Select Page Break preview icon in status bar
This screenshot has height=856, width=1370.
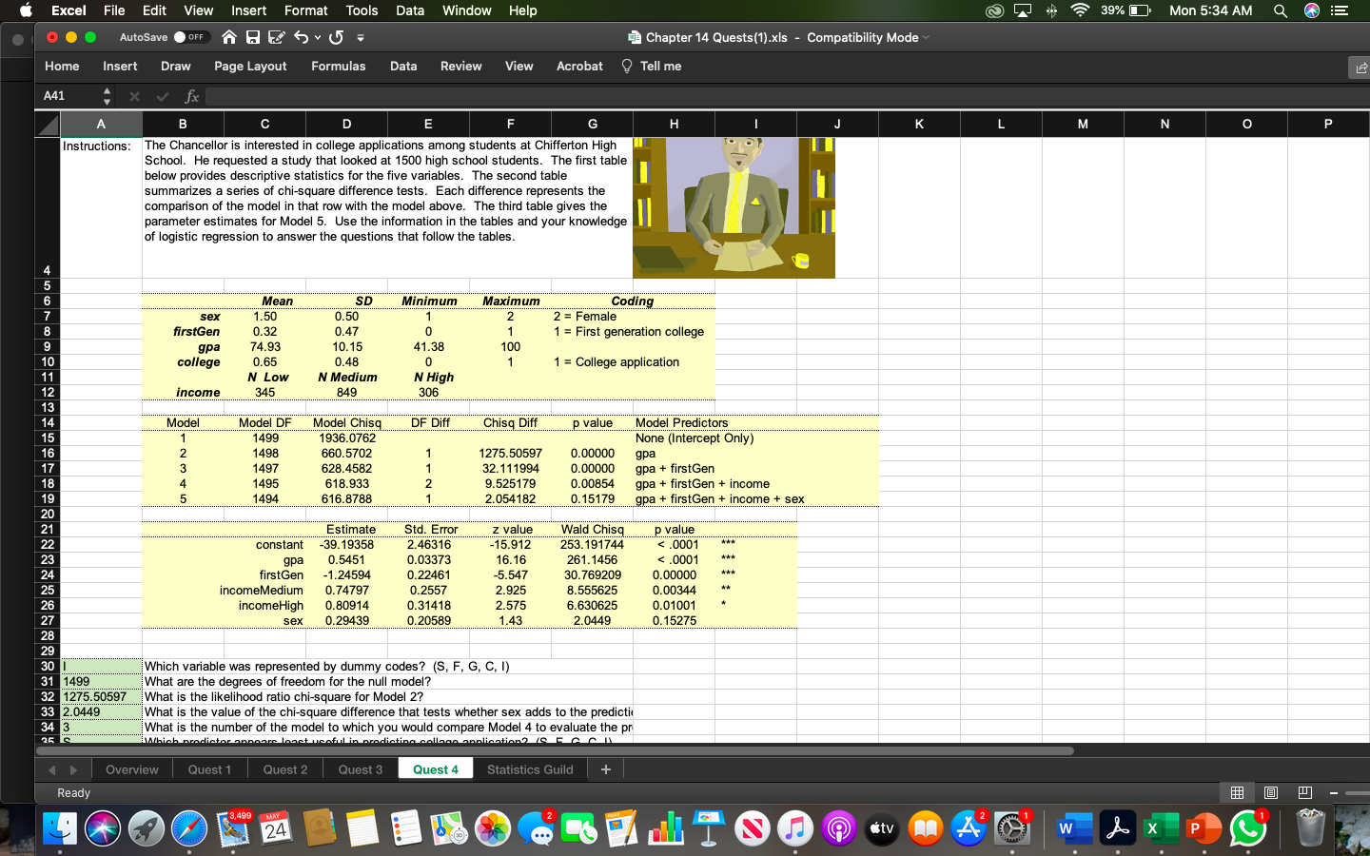(x=1303, y=793)
